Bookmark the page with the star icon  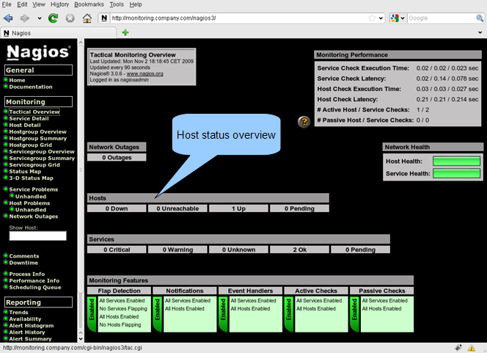(x=372, y=18)
